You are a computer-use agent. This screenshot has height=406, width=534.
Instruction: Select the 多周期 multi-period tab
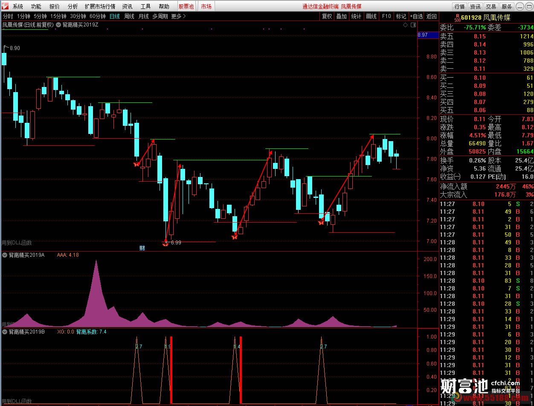160,16
